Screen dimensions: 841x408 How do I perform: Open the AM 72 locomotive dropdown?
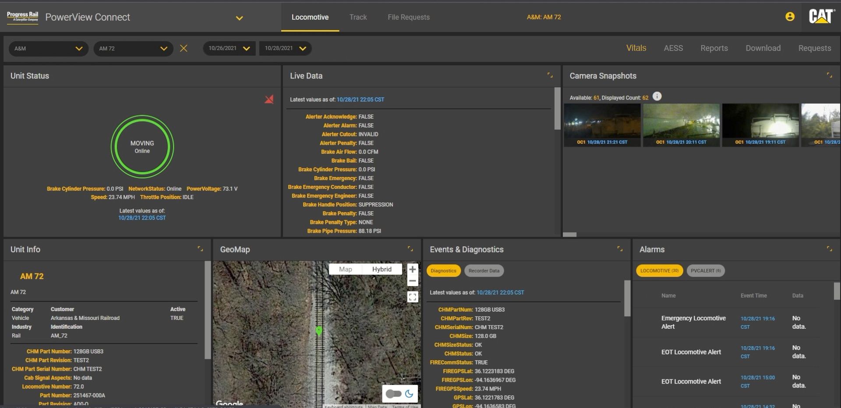133,49
